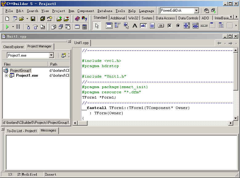The width and height of the screenshot is (240, 178).
Task: Click the Toggle Form/Unit icon
Action: pos(68,27)
